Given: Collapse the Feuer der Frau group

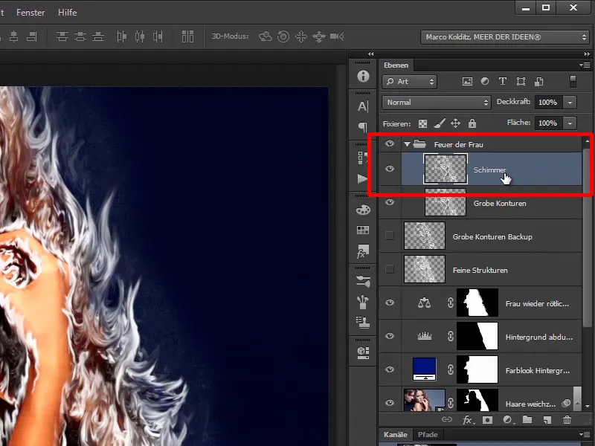Looking at the screenshot, I should pyautogui.click(x=407, y=144).
